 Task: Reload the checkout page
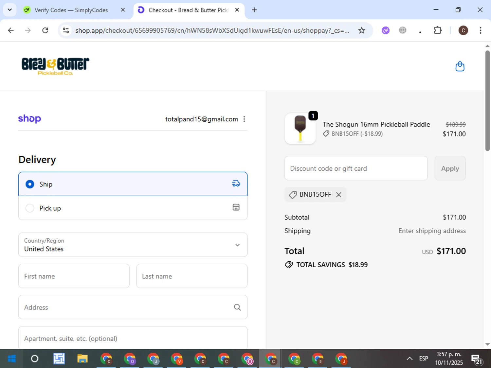click(45, 30)
